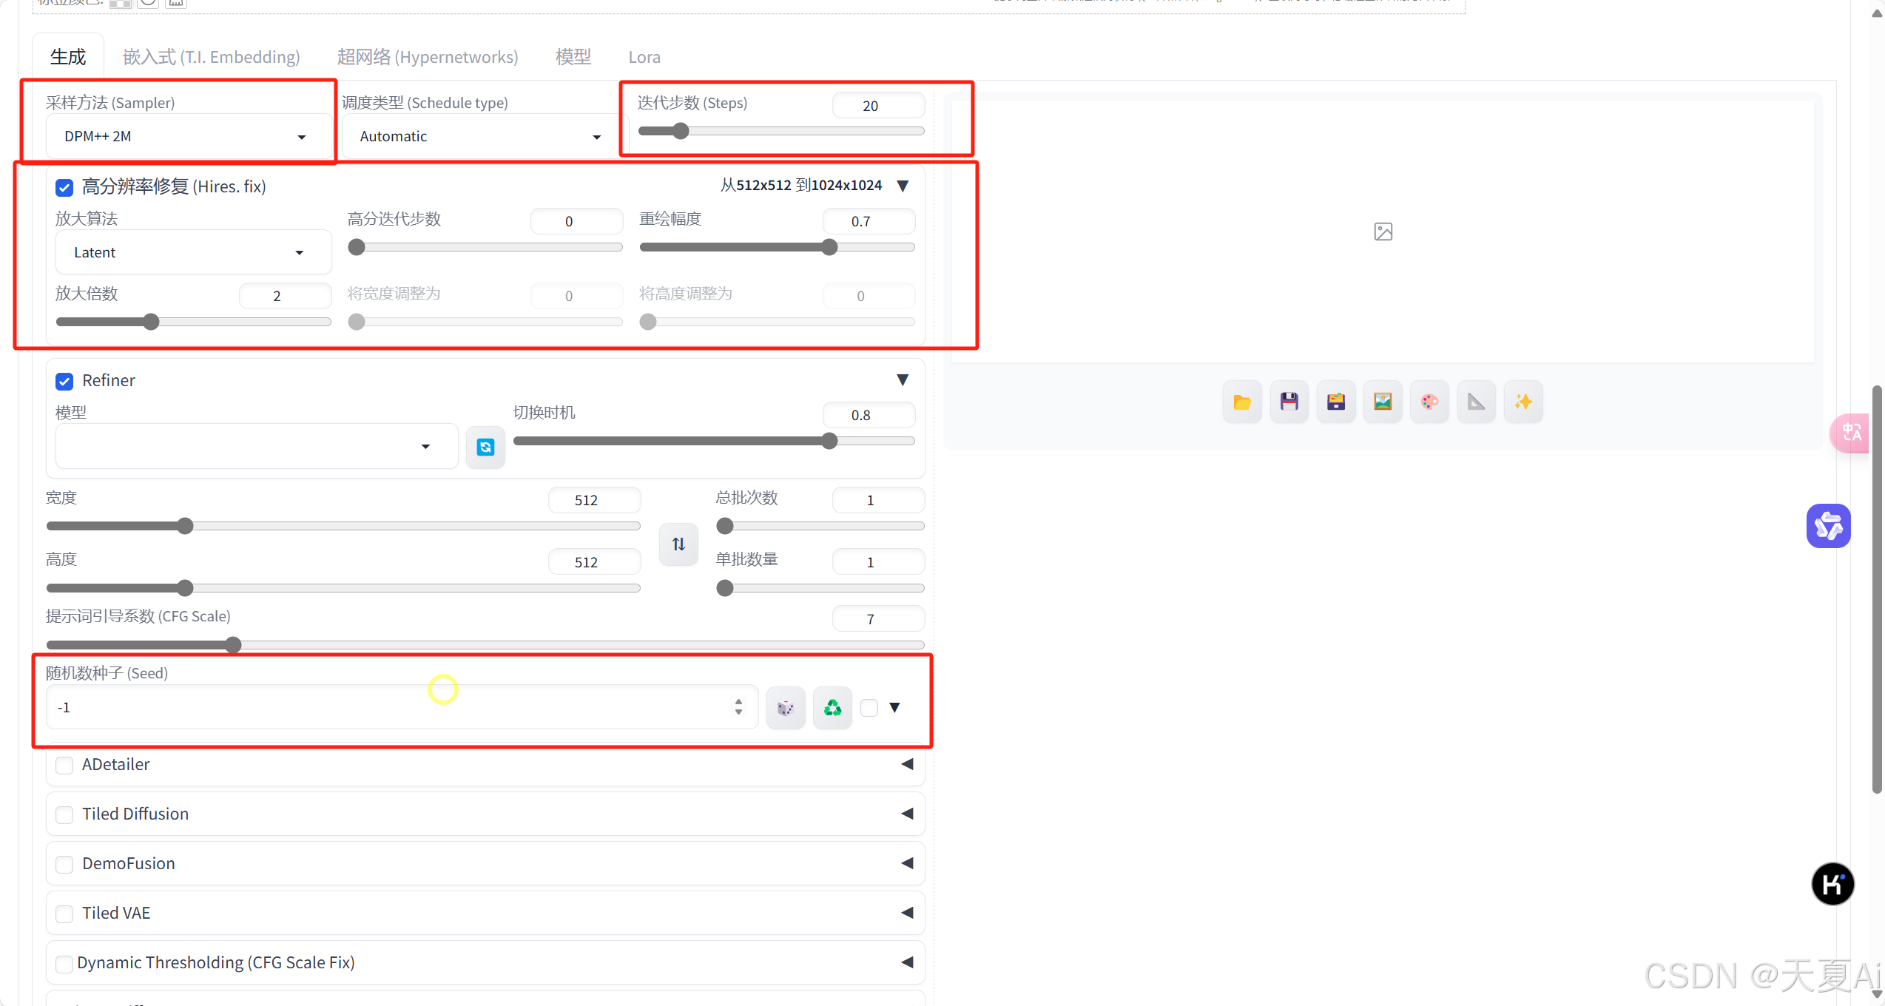Image resolution: width=1885 pixels, height=1006 pixels.
Task: Expand the Tiled Diffusion section arrow
Action: click(907, 814)
